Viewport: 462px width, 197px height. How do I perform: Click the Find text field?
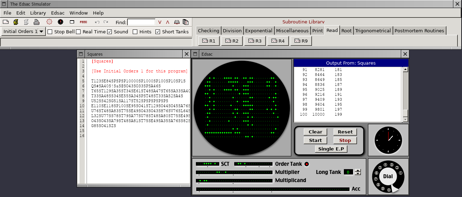coord(141,22)
